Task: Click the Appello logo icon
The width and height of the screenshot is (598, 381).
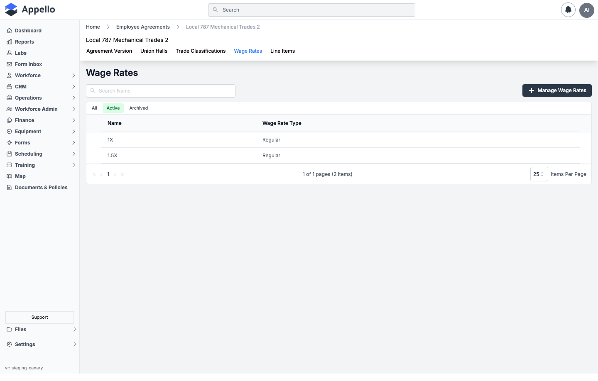Action: 11,10
